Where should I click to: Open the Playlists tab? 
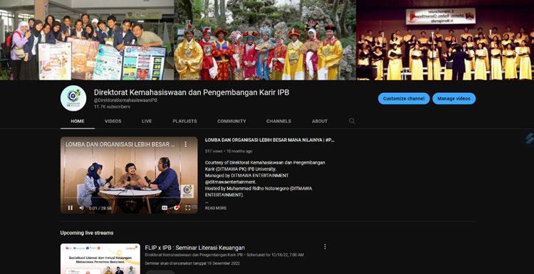point(184,121)
